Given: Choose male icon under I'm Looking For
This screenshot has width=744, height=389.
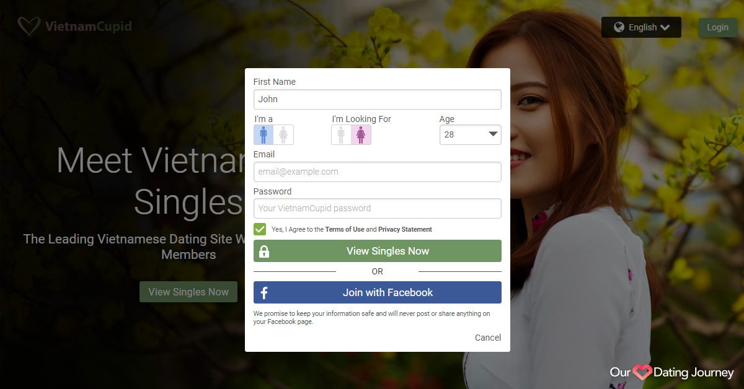Looking at the screenshot, I should pos(341,135).
